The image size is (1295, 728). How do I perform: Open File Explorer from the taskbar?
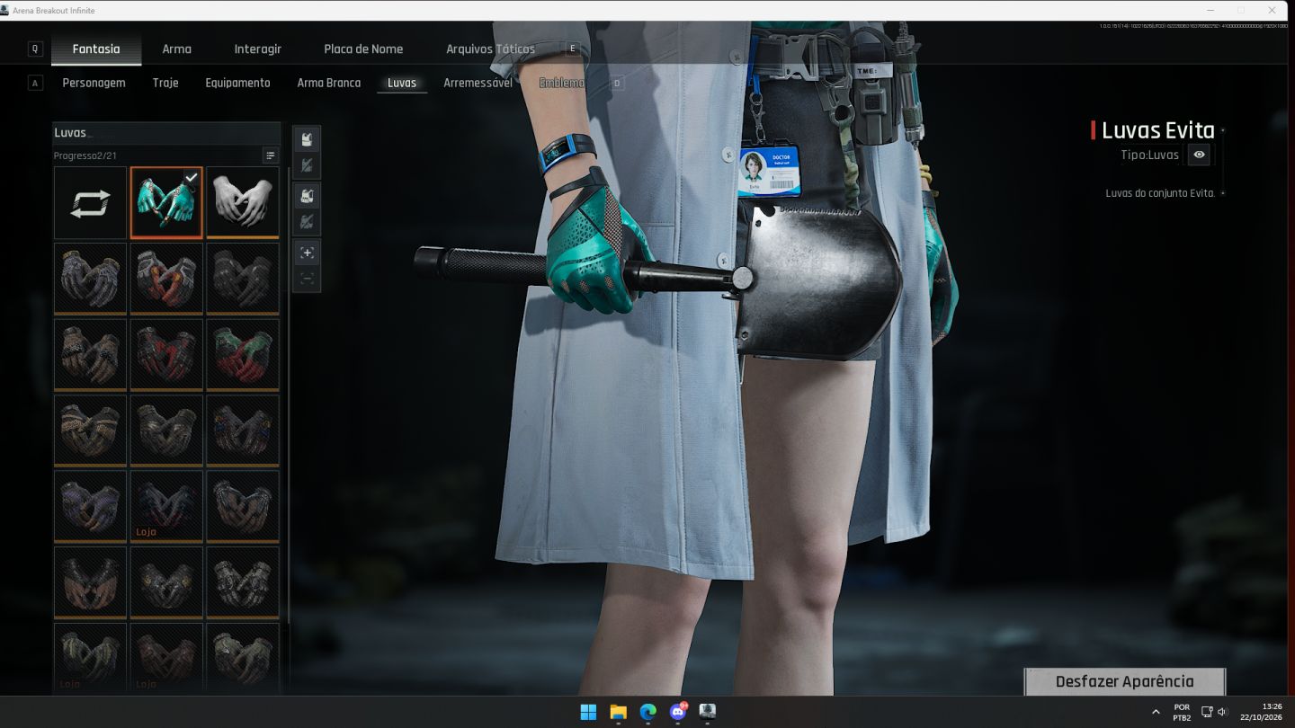coord(618,712)
